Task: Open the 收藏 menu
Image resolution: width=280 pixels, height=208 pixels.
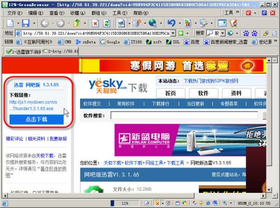Action: 78,13
